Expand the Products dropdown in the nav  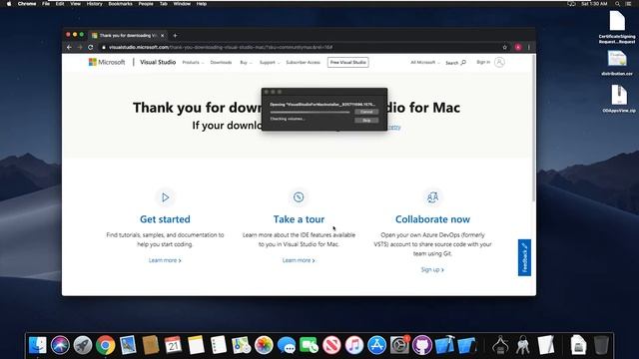(193, 62)
